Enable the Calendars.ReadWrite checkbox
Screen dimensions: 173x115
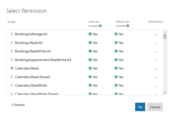pos(12,85)
